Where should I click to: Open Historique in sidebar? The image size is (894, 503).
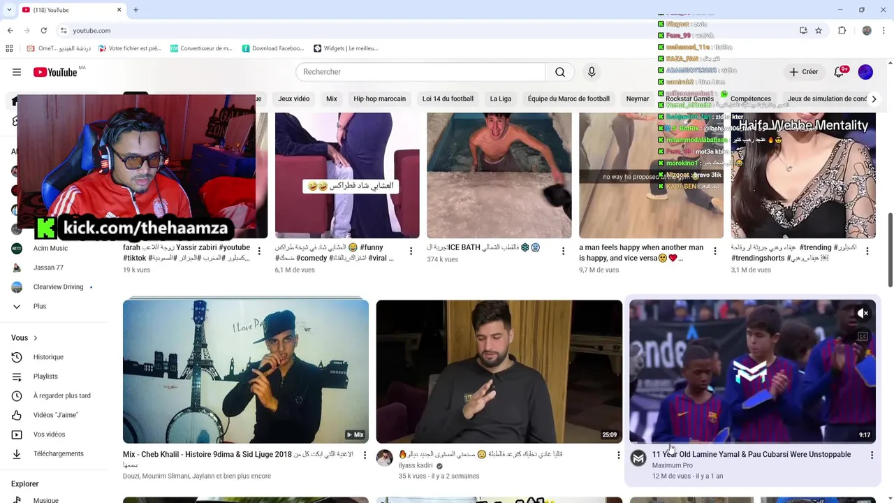[47, 357]
